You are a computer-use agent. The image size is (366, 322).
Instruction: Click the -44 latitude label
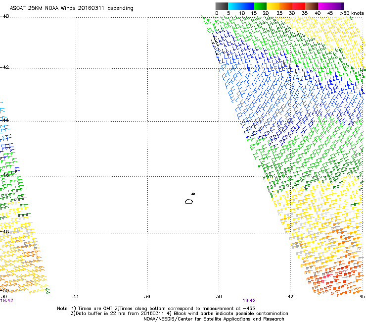pos(4,120)
